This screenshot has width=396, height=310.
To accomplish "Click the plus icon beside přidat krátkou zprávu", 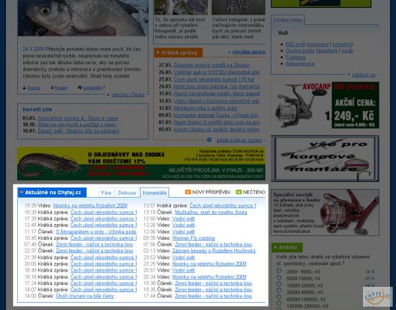I will click(209, 140).
